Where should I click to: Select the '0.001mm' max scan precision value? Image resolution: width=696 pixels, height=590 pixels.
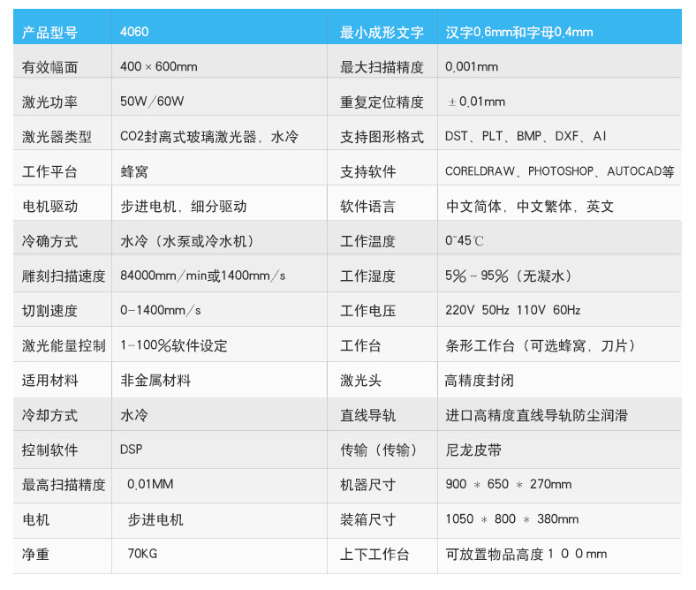point(472,66)
